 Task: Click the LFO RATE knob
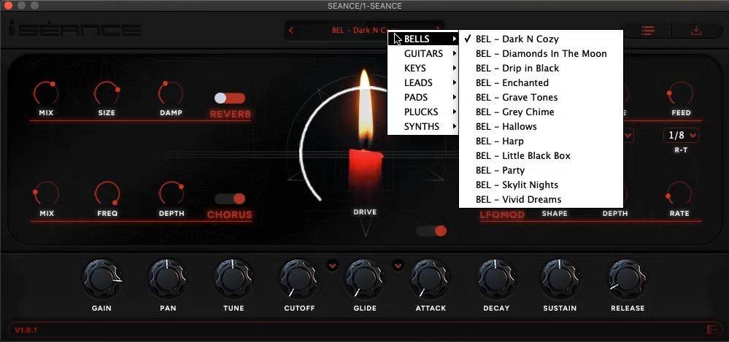point(679,194)
